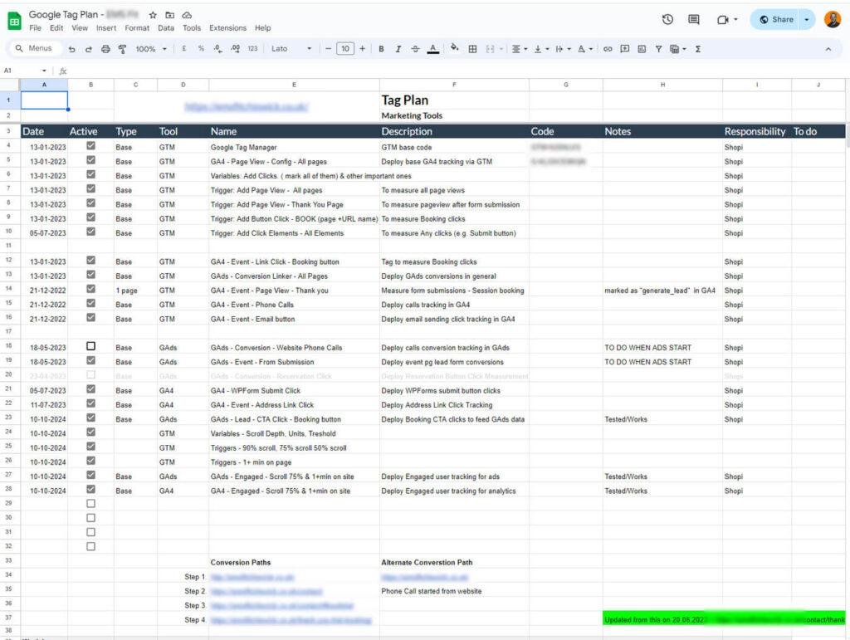Screen dimensions: 850x640
Task: Open the vertical align dropdown
Action: [x=541, y=49]
